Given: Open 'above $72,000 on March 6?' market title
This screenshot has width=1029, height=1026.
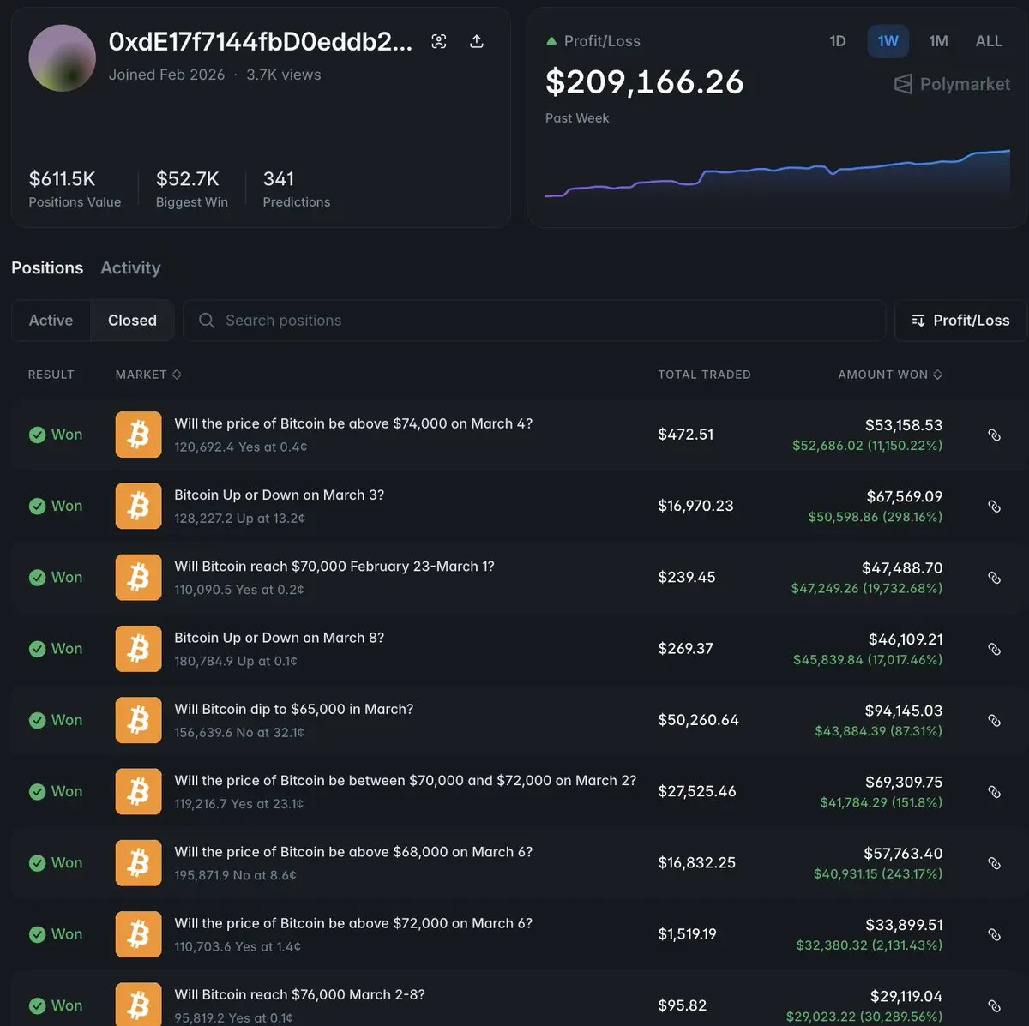Looking at the screenshot, I should (x=353, y=923).
